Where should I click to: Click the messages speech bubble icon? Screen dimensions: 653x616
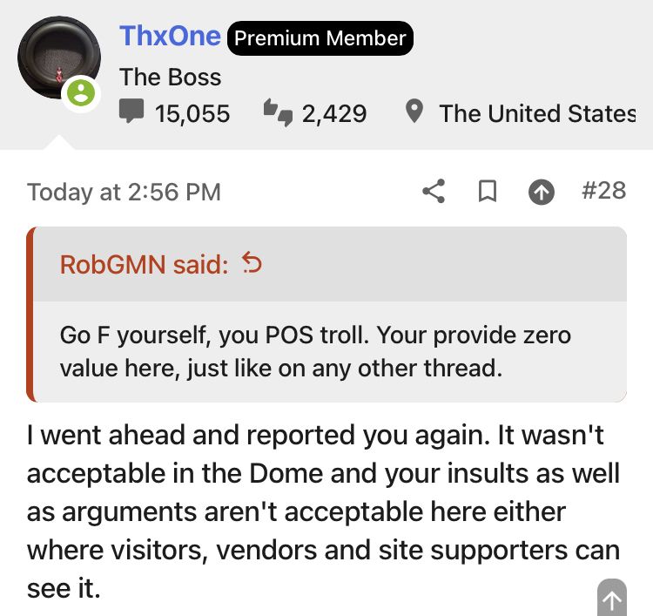click(x=132, y=113)
